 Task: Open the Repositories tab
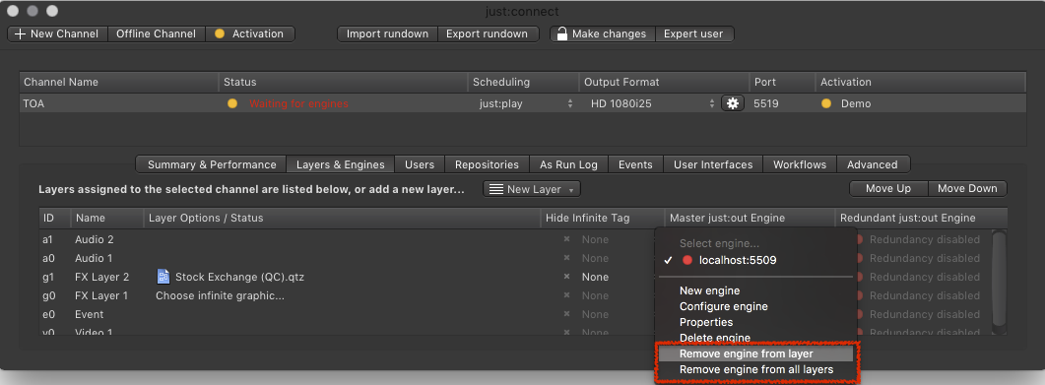pyautogui.click(x=487, y=164)
